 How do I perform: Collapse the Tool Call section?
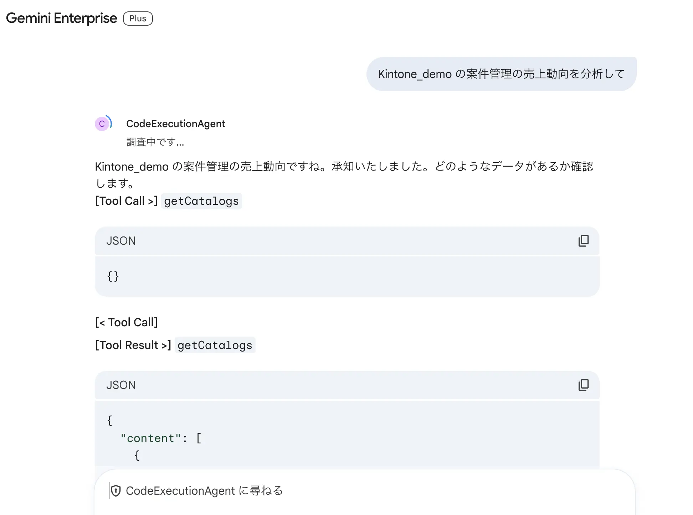[x=127, y=322]
